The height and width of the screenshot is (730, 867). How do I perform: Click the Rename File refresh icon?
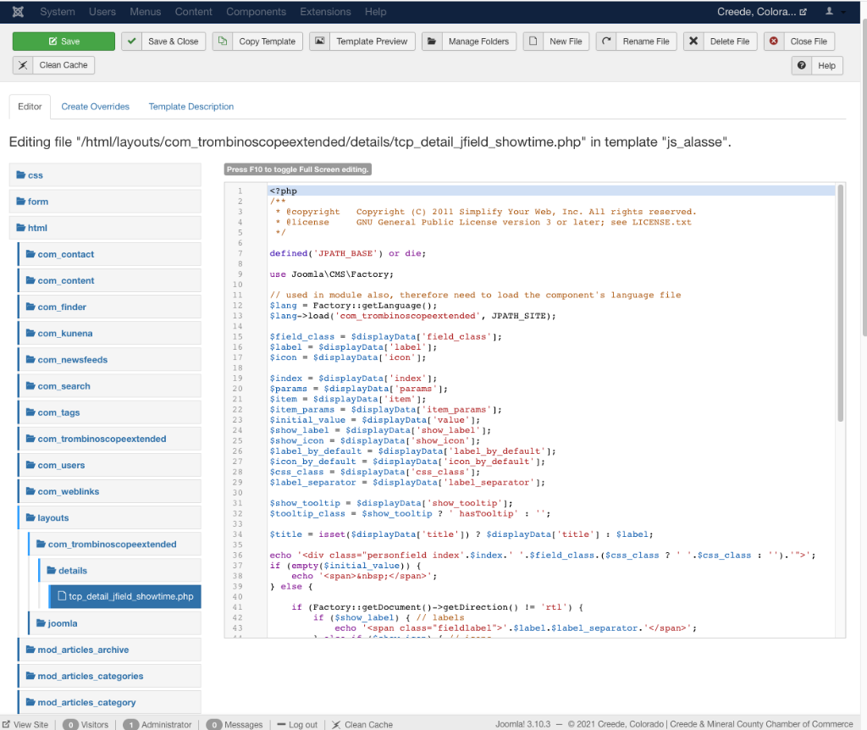(x=606, y=41)
